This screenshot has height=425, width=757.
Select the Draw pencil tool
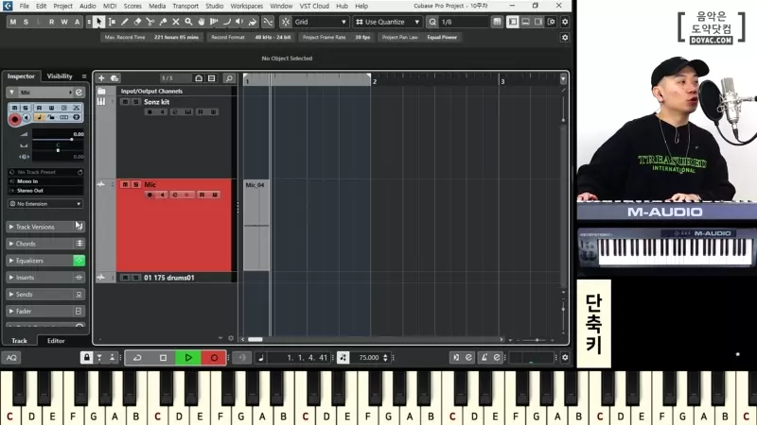125,22
